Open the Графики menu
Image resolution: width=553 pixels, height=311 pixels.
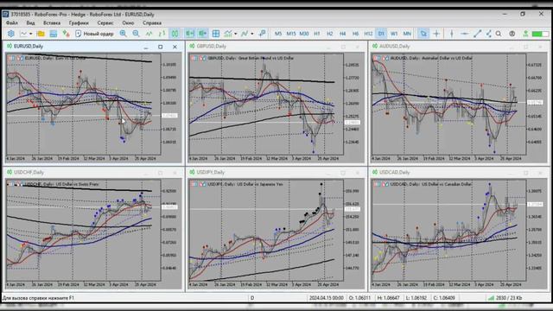pos(79,23)
